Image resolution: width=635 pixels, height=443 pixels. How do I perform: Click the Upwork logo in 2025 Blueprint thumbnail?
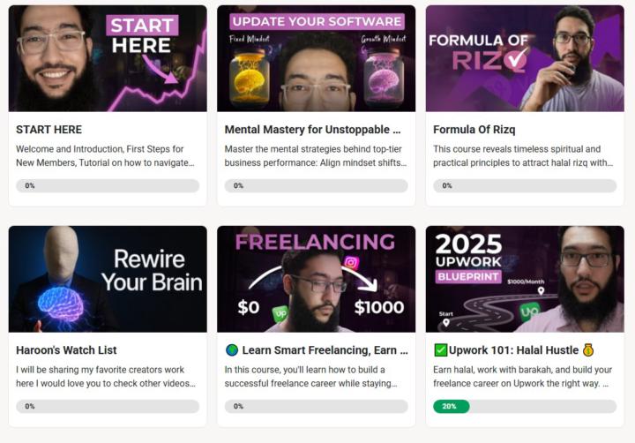coord(530,312)
